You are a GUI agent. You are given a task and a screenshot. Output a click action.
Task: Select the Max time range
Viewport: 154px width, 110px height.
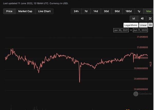point(149,11)
